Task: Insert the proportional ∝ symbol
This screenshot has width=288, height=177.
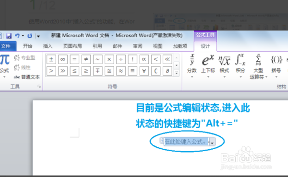Action: (144, 59)
